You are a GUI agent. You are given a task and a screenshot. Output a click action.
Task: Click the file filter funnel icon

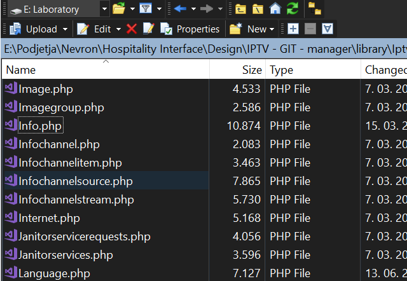coord(145,9)
